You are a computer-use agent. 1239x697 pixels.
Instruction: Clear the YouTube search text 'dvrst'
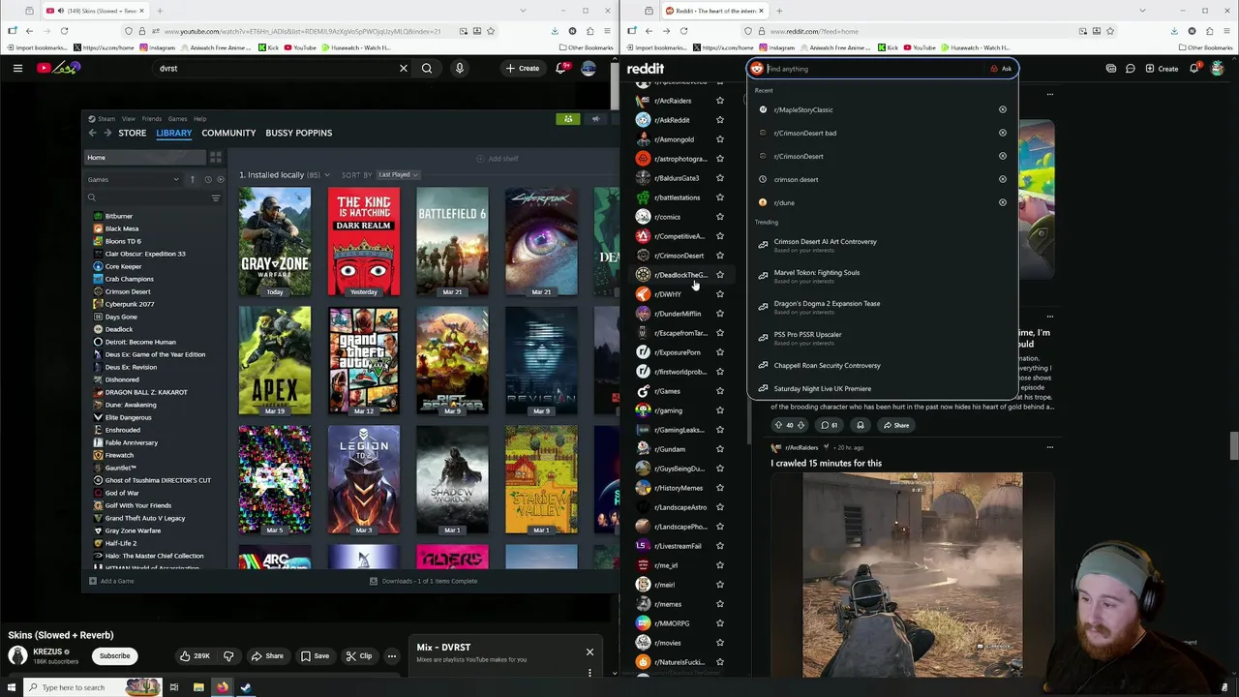click(x=404, y=68)
